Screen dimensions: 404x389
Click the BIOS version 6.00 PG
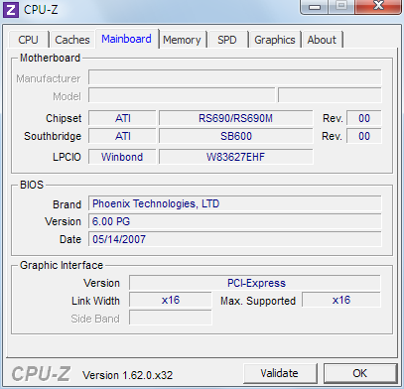[x=235, y=221]
